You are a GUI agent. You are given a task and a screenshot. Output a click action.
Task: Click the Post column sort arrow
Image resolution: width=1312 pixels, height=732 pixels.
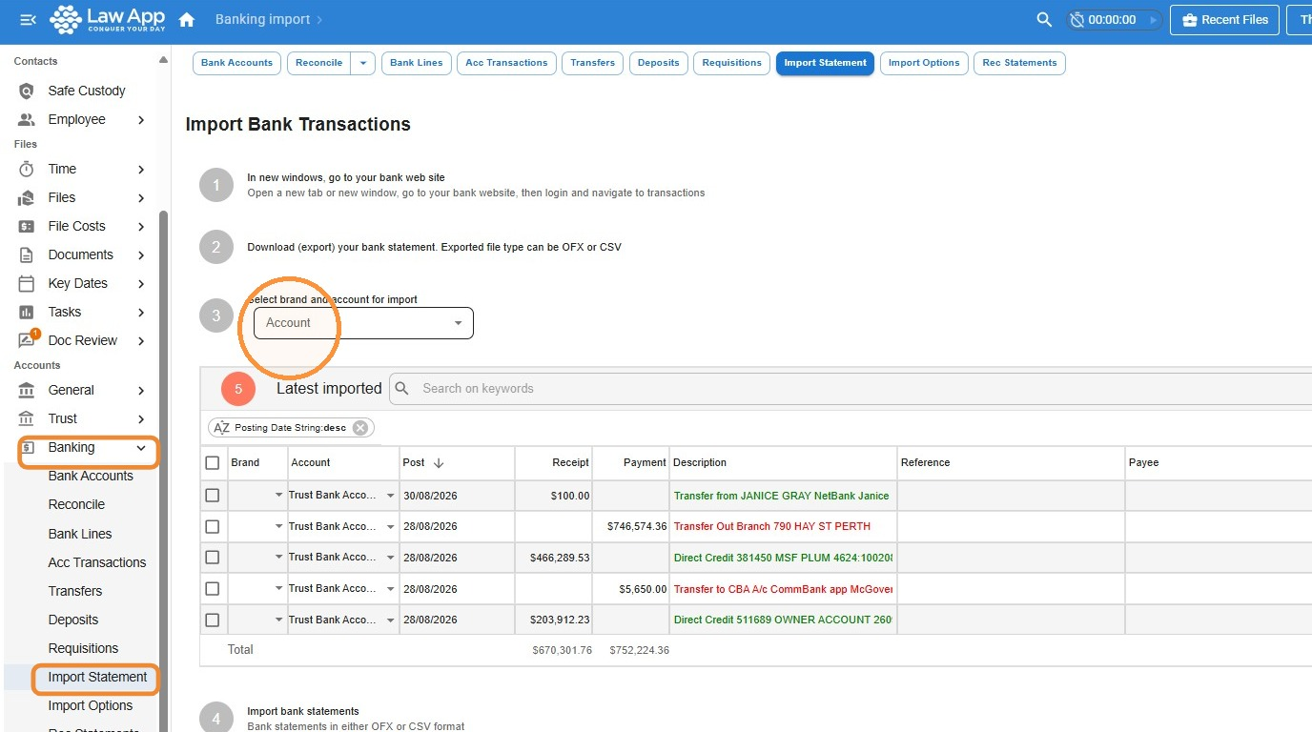(439, 462)
